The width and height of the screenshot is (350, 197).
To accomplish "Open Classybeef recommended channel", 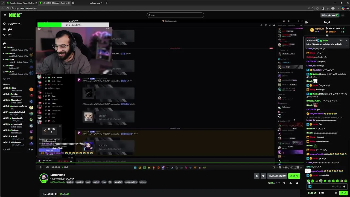I will coord(17,101).
